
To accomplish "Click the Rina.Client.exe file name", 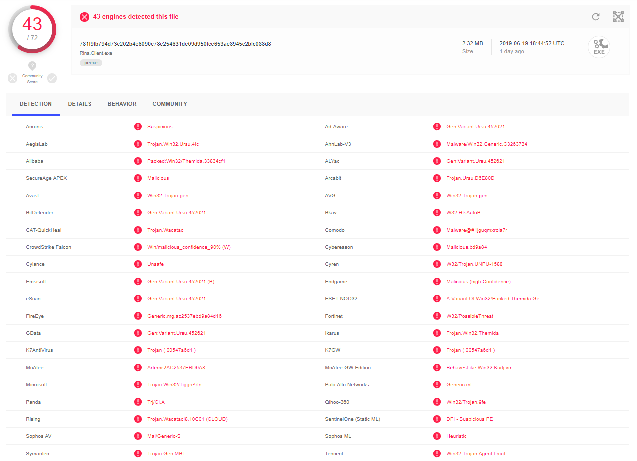I will 96,53.
